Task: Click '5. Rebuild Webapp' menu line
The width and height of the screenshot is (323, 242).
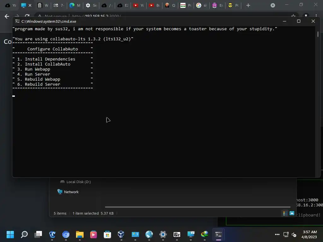Action: 39,79
